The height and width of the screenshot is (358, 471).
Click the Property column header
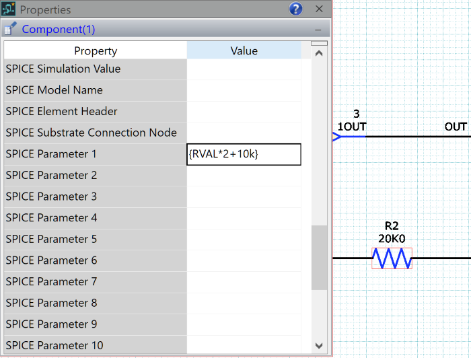point(96,50)
